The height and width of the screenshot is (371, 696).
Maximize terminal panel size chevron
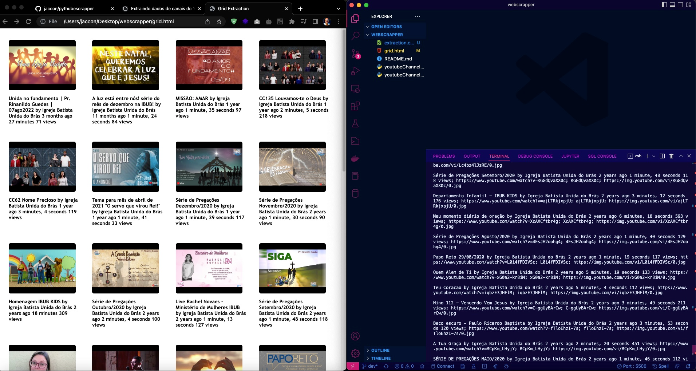681,156
